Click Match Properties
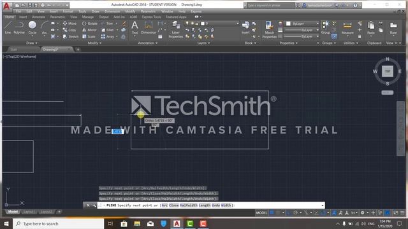This screenshot has height=229, width=408. click(269, 30)
